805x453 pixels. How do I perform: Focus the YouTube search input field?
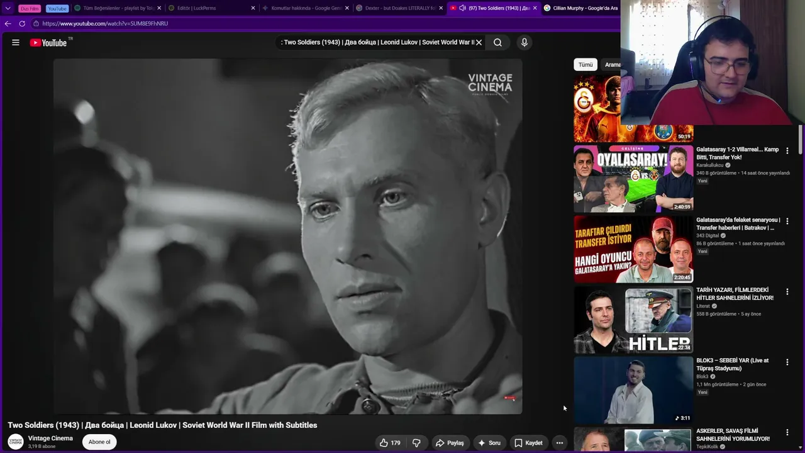pos(377,42)
